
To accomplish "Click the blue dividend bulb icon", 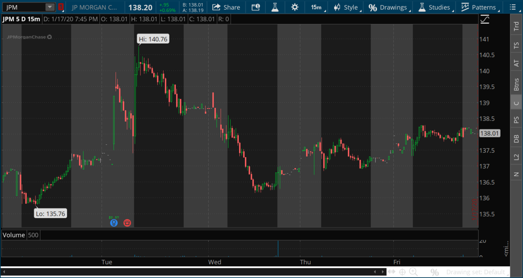I will (x=114, y=223).
